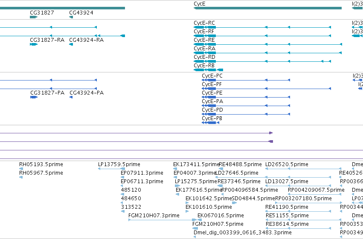The width and height of the screenshot is (363, 239).
Task: Open EST EK173411.5prime
Action: pos(196,164)
